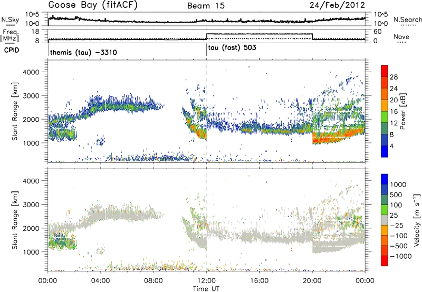The width and height of the screenshot is (422, 292).
Task: Click the 'Goose Bay (fitACF)' plot title
Action: [93, 5]
